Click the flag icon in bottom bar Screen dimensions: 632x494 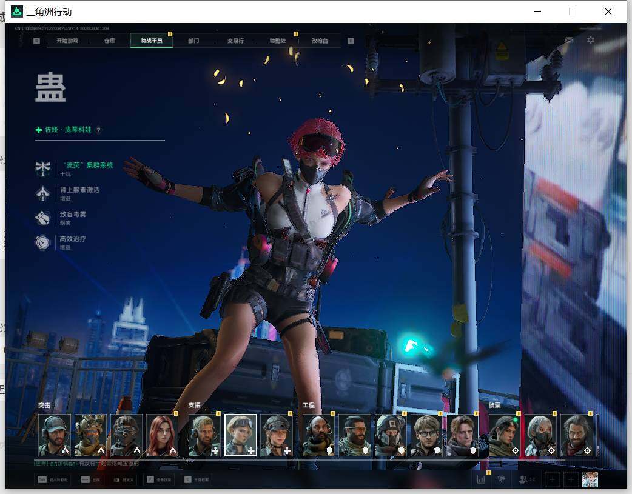tap(502, 479)
